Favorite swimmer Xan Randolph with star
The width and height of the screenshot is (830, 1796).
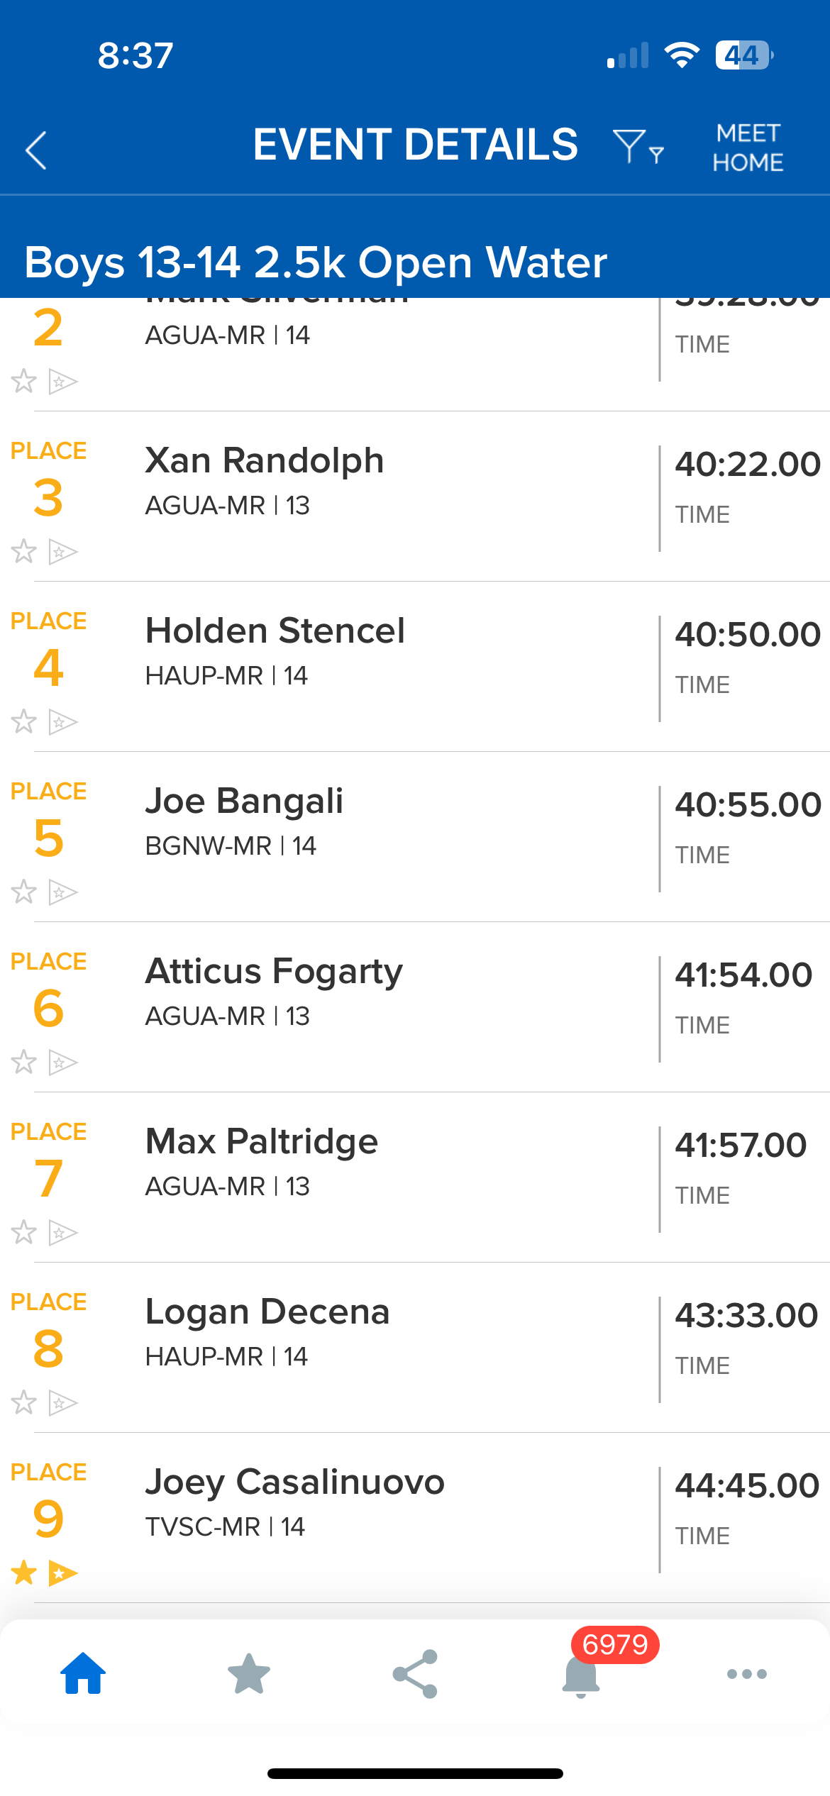click(24, 551)
